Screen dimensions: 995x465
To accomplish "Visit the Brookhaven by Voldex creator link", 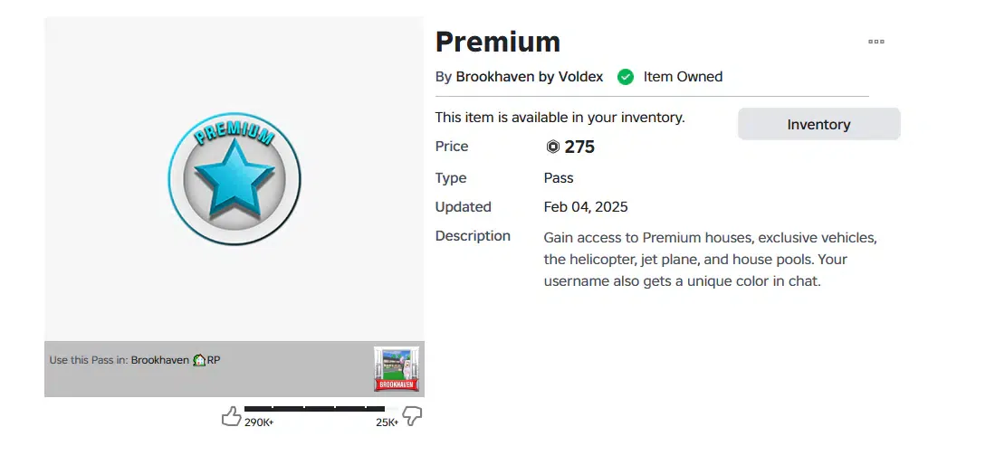I will point(530,78).
